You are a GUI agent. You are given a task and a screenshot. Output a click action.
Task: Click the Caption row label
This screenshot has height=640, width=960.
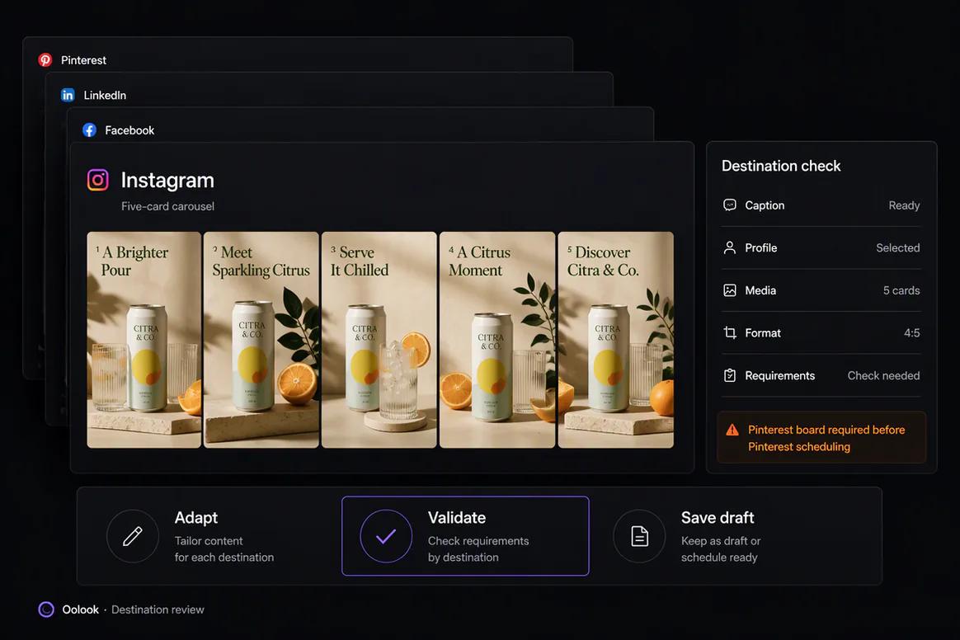coord(765,205)
